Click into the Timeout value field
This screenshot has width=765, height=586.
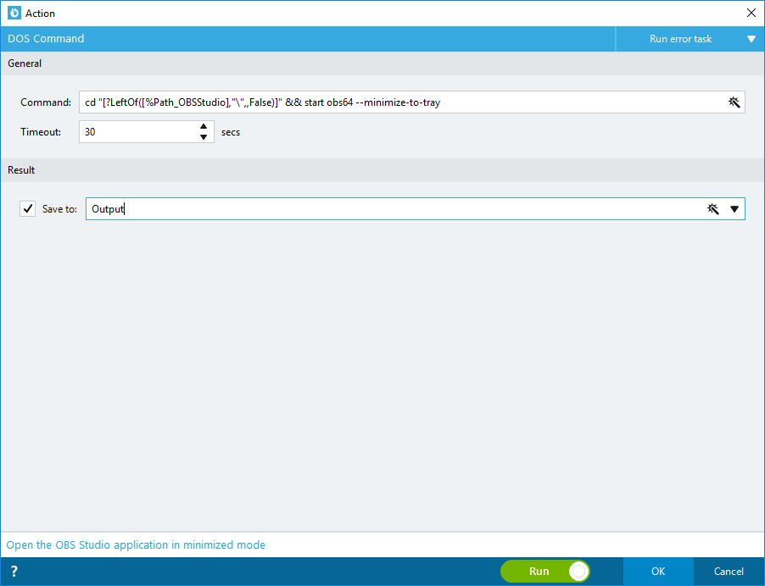click(x=138, y=132)
